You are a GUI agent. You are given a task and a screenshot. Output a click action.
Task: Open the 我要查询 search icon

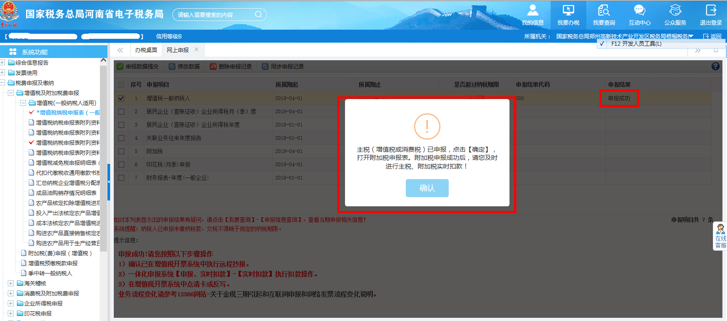(604, 11)
